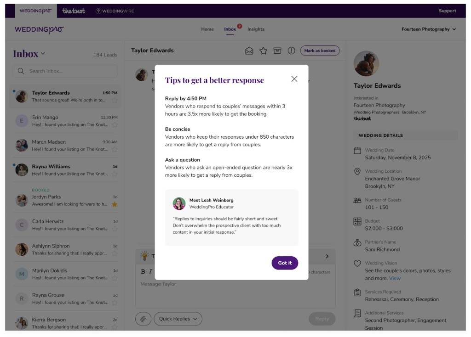The height and width of the screenshot is (337, 471).
Task: Click the 184 Leads count
Action: [105, 55]
